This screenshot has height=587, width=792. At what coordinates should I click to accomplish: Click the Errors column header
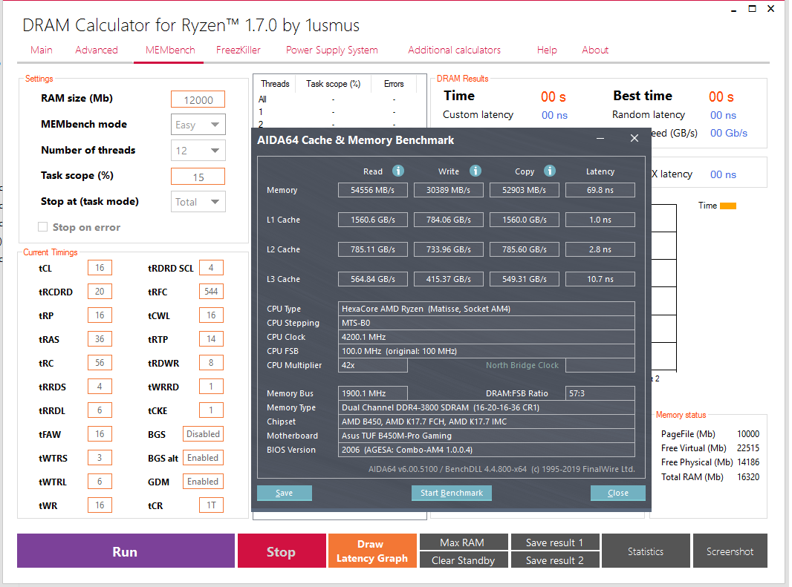point(394,84)
